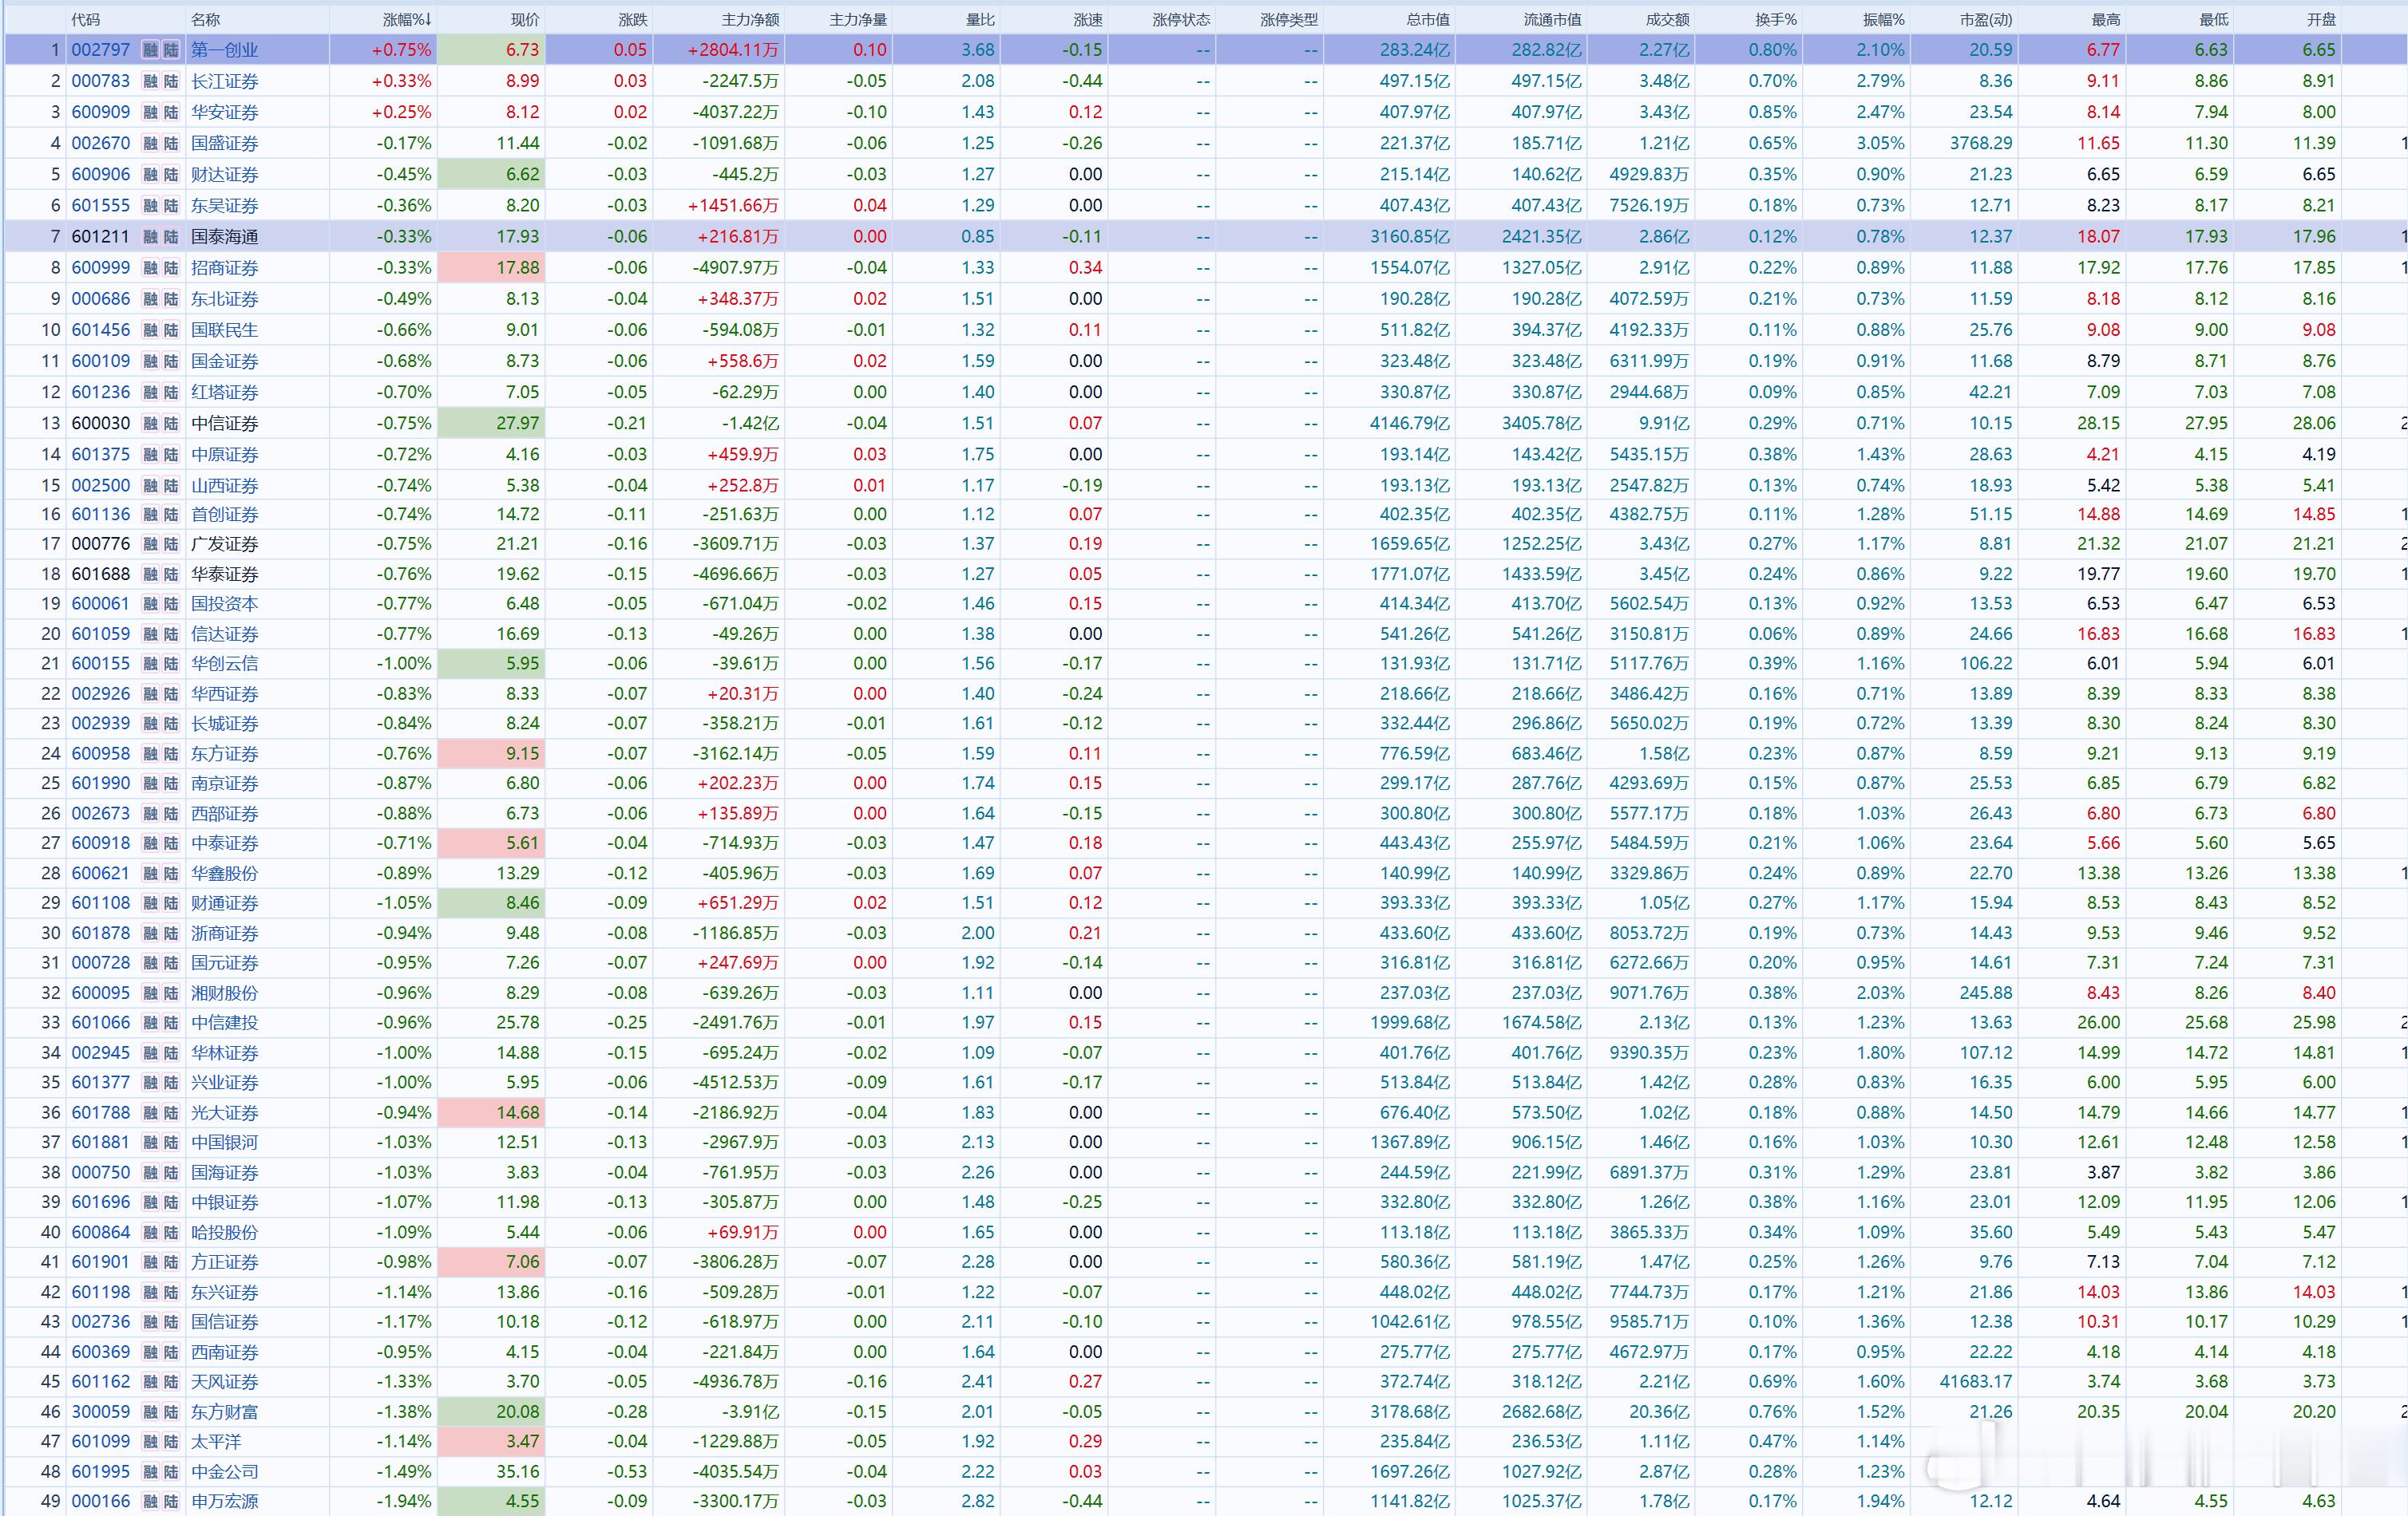Click the 总市值 column header

(1428, 20)
